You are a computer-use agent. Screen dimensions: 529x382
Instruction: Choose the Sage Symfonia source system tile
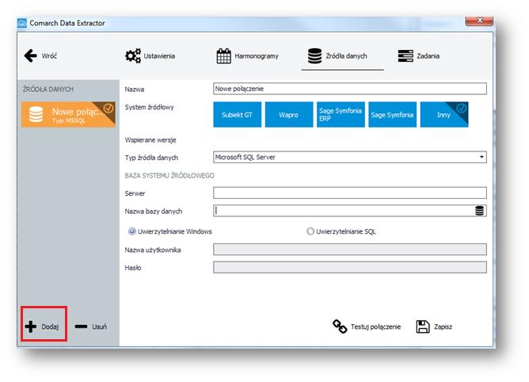[x=392, y=114]
